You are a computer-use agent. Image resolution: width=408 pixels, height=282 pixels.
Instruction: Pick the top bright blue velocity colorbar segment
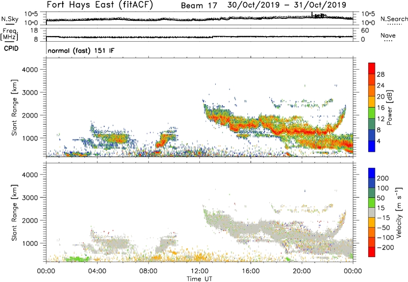tap(372, 173)
